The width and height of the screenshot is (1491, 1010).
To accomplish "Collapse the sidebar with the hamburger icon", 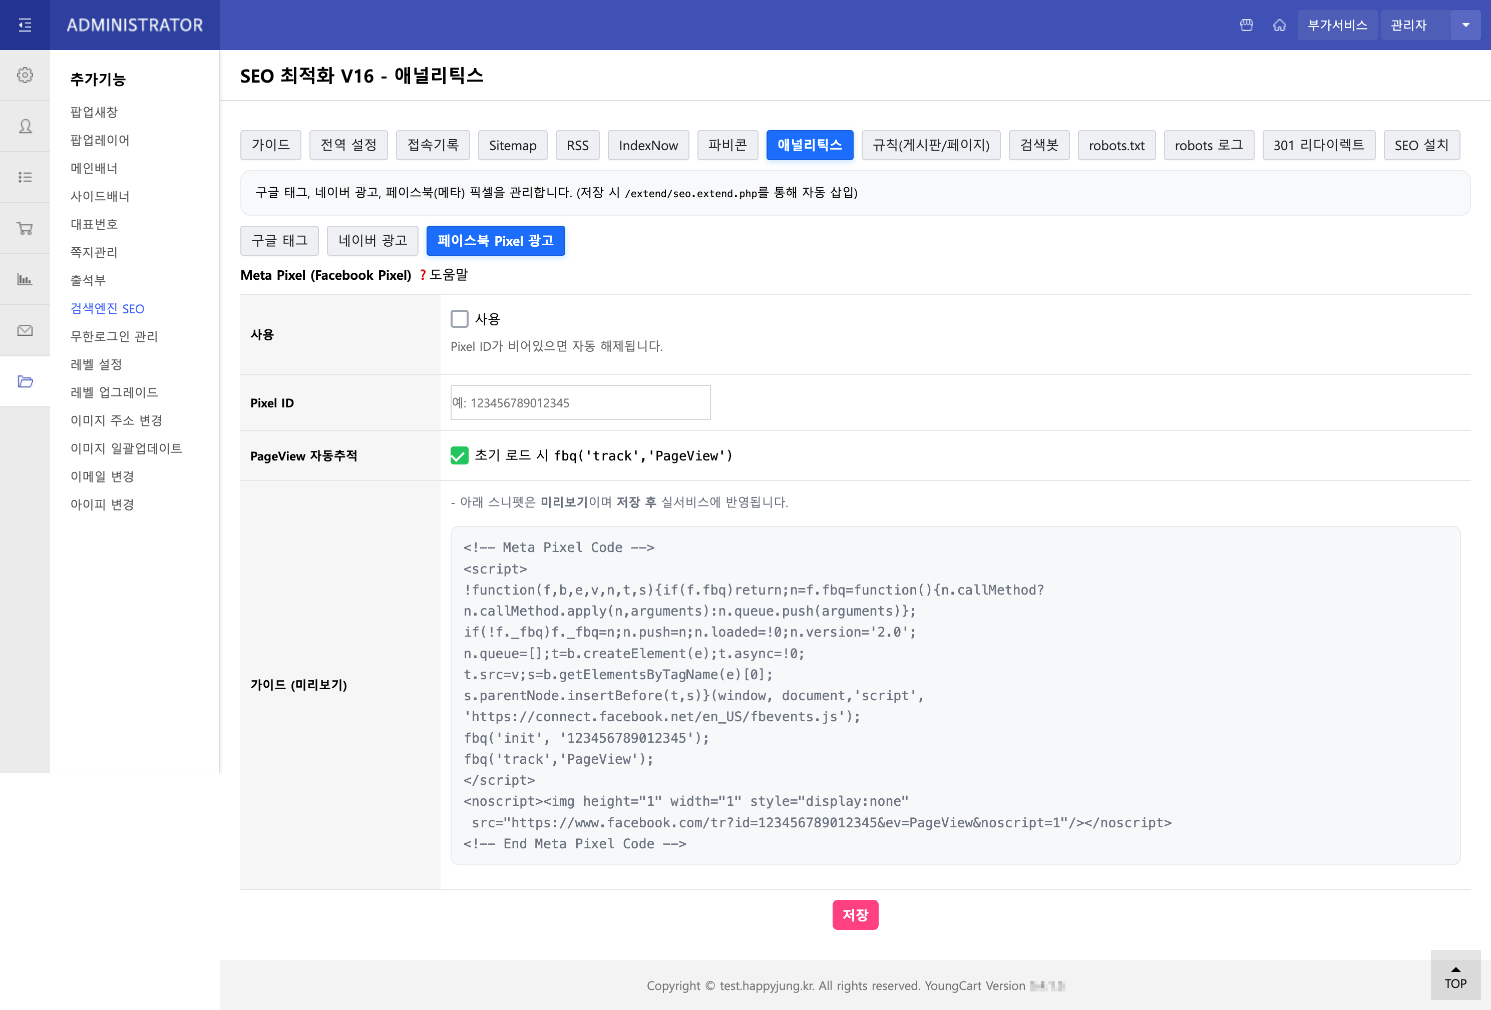I will click(25, 25).
